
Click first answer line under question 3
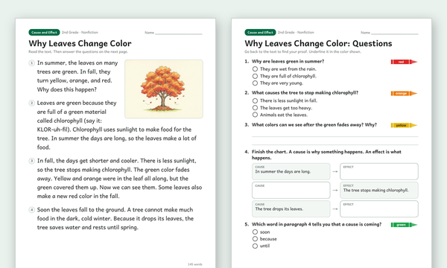pos(335,137)
